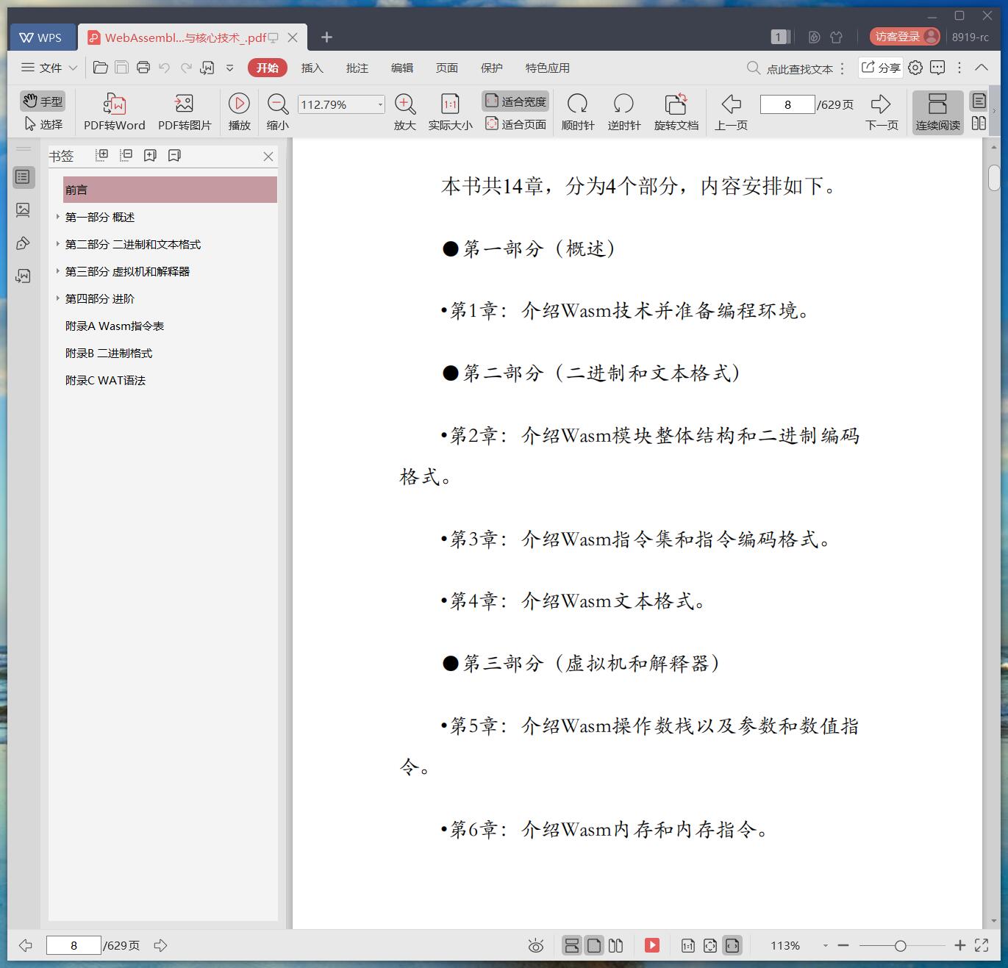Open the bookmarks list sidebar icon
The height and width of the screenshot is (968, 1008).
coord(23,177)
